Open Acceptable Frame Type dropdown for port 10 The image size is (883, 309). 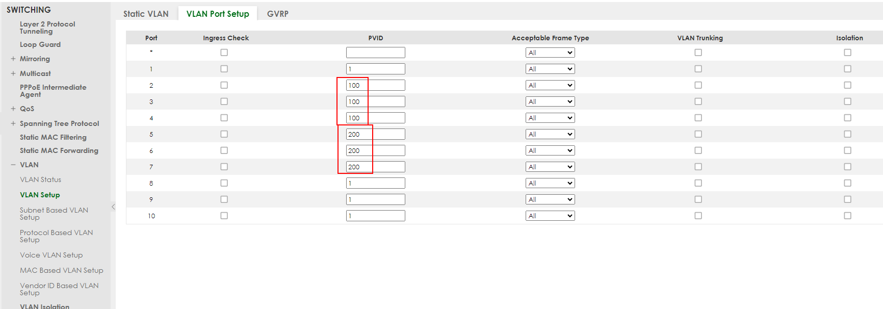tap(550, 216)
